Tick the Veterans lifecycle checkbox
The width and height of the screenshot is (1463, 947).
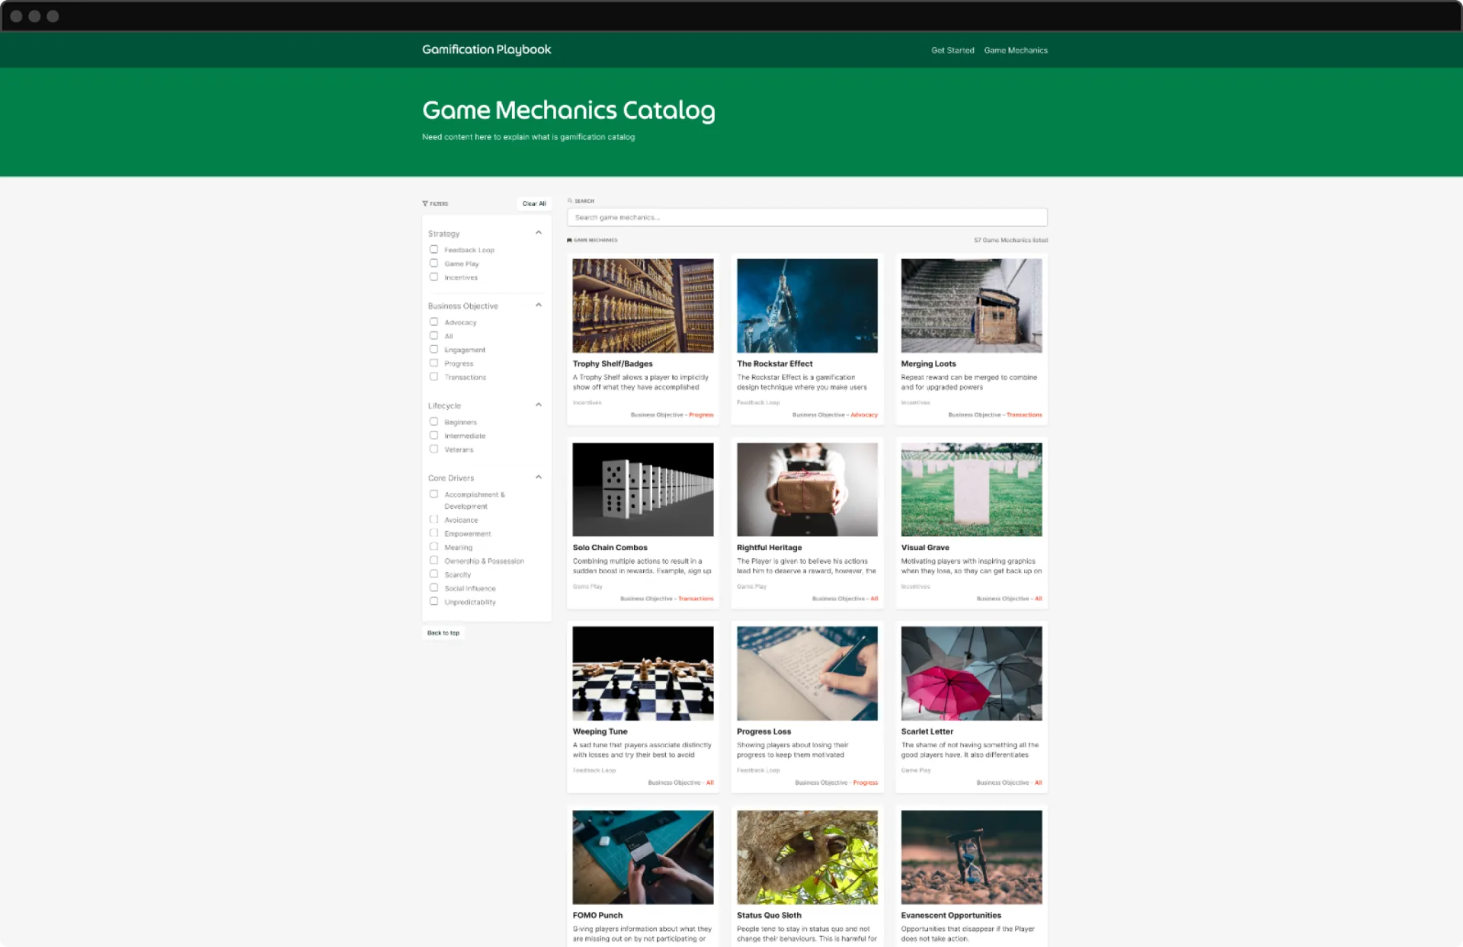[434, 450]
